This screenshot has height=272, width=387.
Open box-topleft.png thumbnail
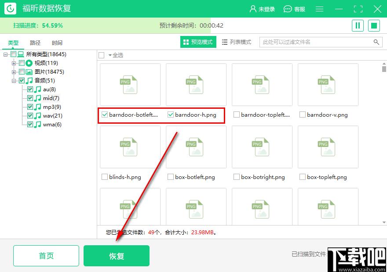point(328,147)
